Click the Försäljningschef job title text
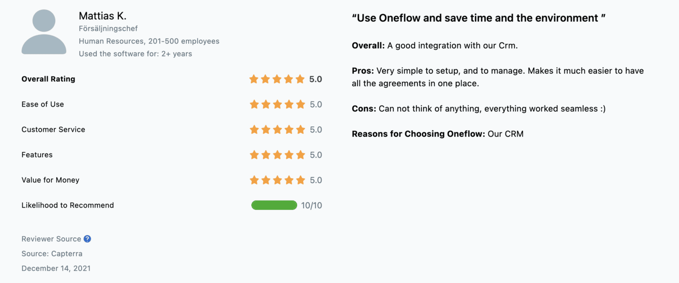This screenshot has height=283, width=679. [108, 29]
